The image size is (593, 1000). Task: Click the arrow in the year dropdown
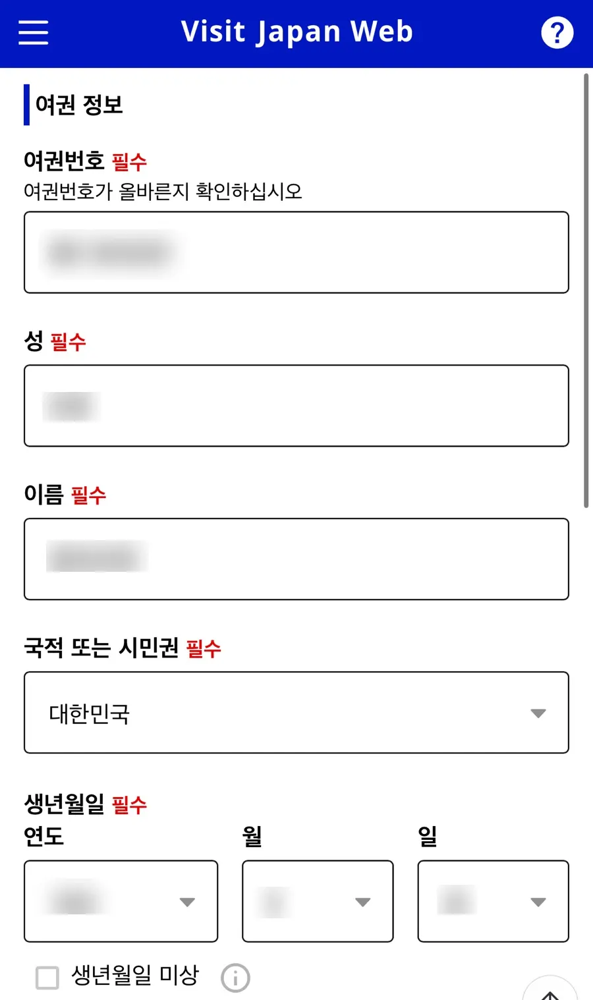click(x=187, y=902)
